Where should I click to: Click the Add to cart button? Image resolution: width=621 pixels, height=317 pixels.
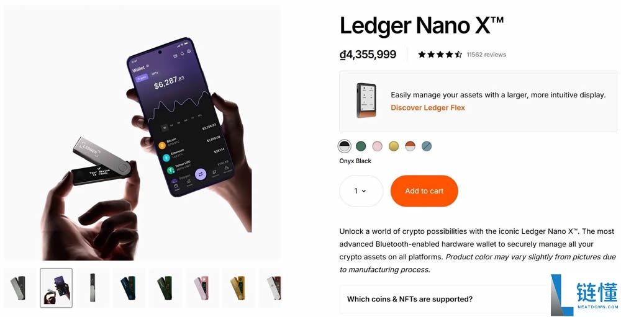(x=424, y=191)
